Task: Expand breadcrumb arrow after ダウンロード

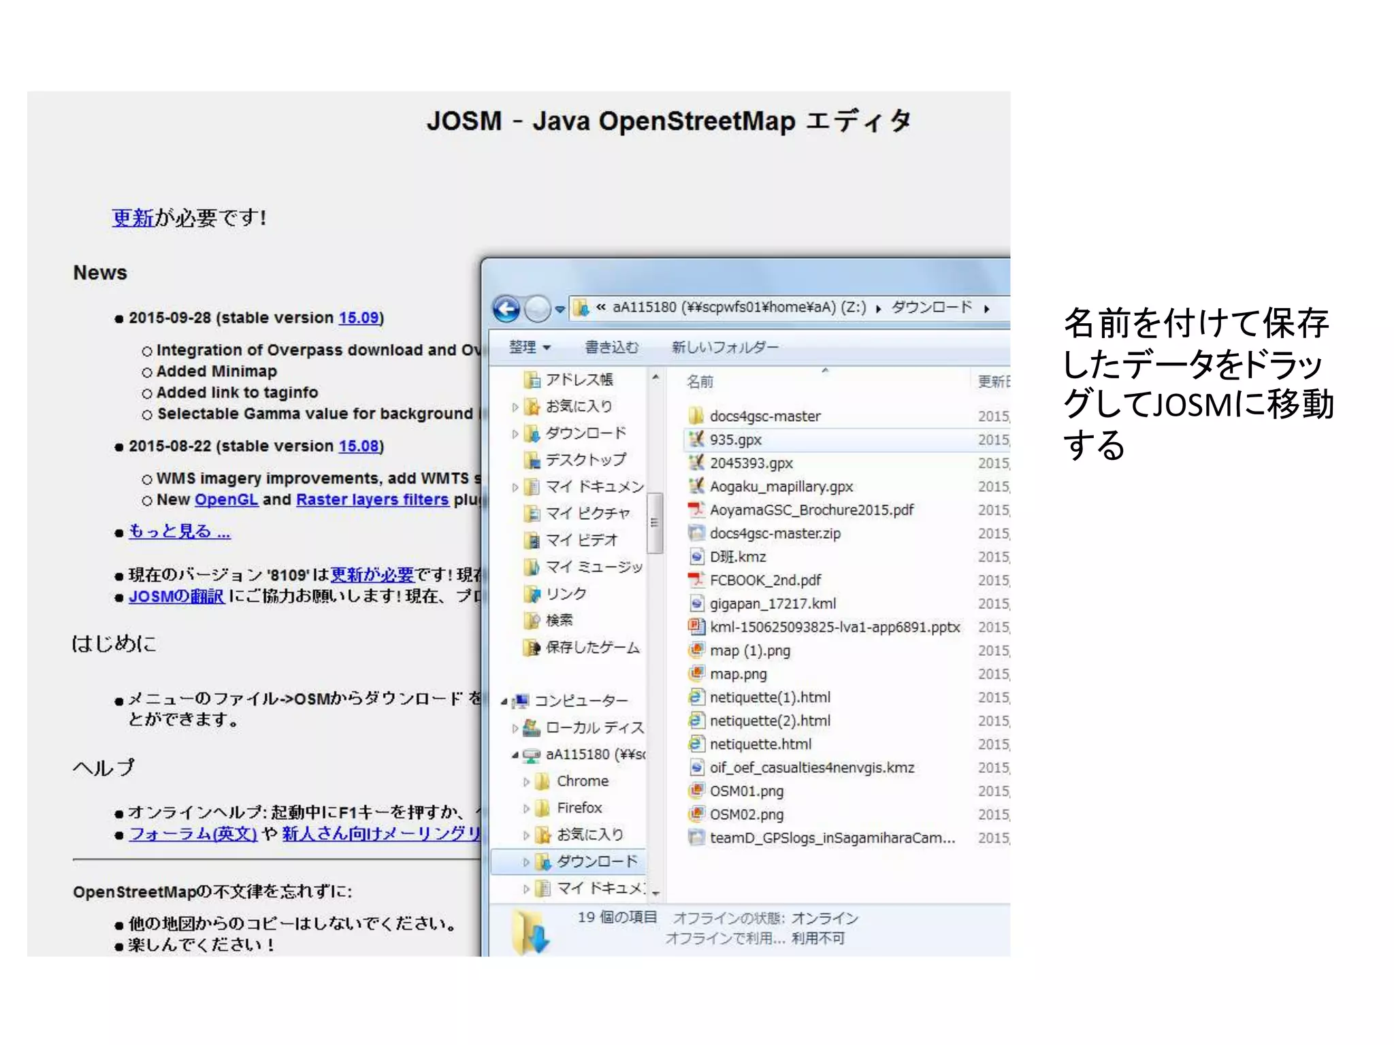Action: pyautogui.click(x=986, y=309)
